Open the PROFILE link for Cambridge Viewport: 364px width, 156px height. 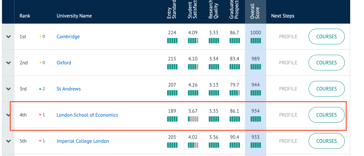tap(288, 37)
